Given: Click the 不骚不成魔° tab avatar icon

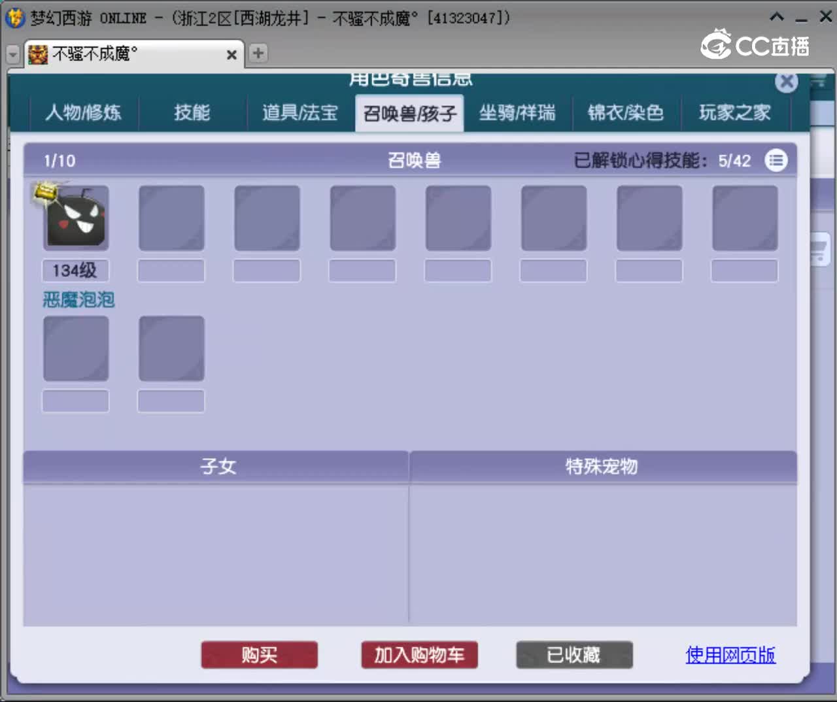Looking at the screenshot, I should pos(38,54).
